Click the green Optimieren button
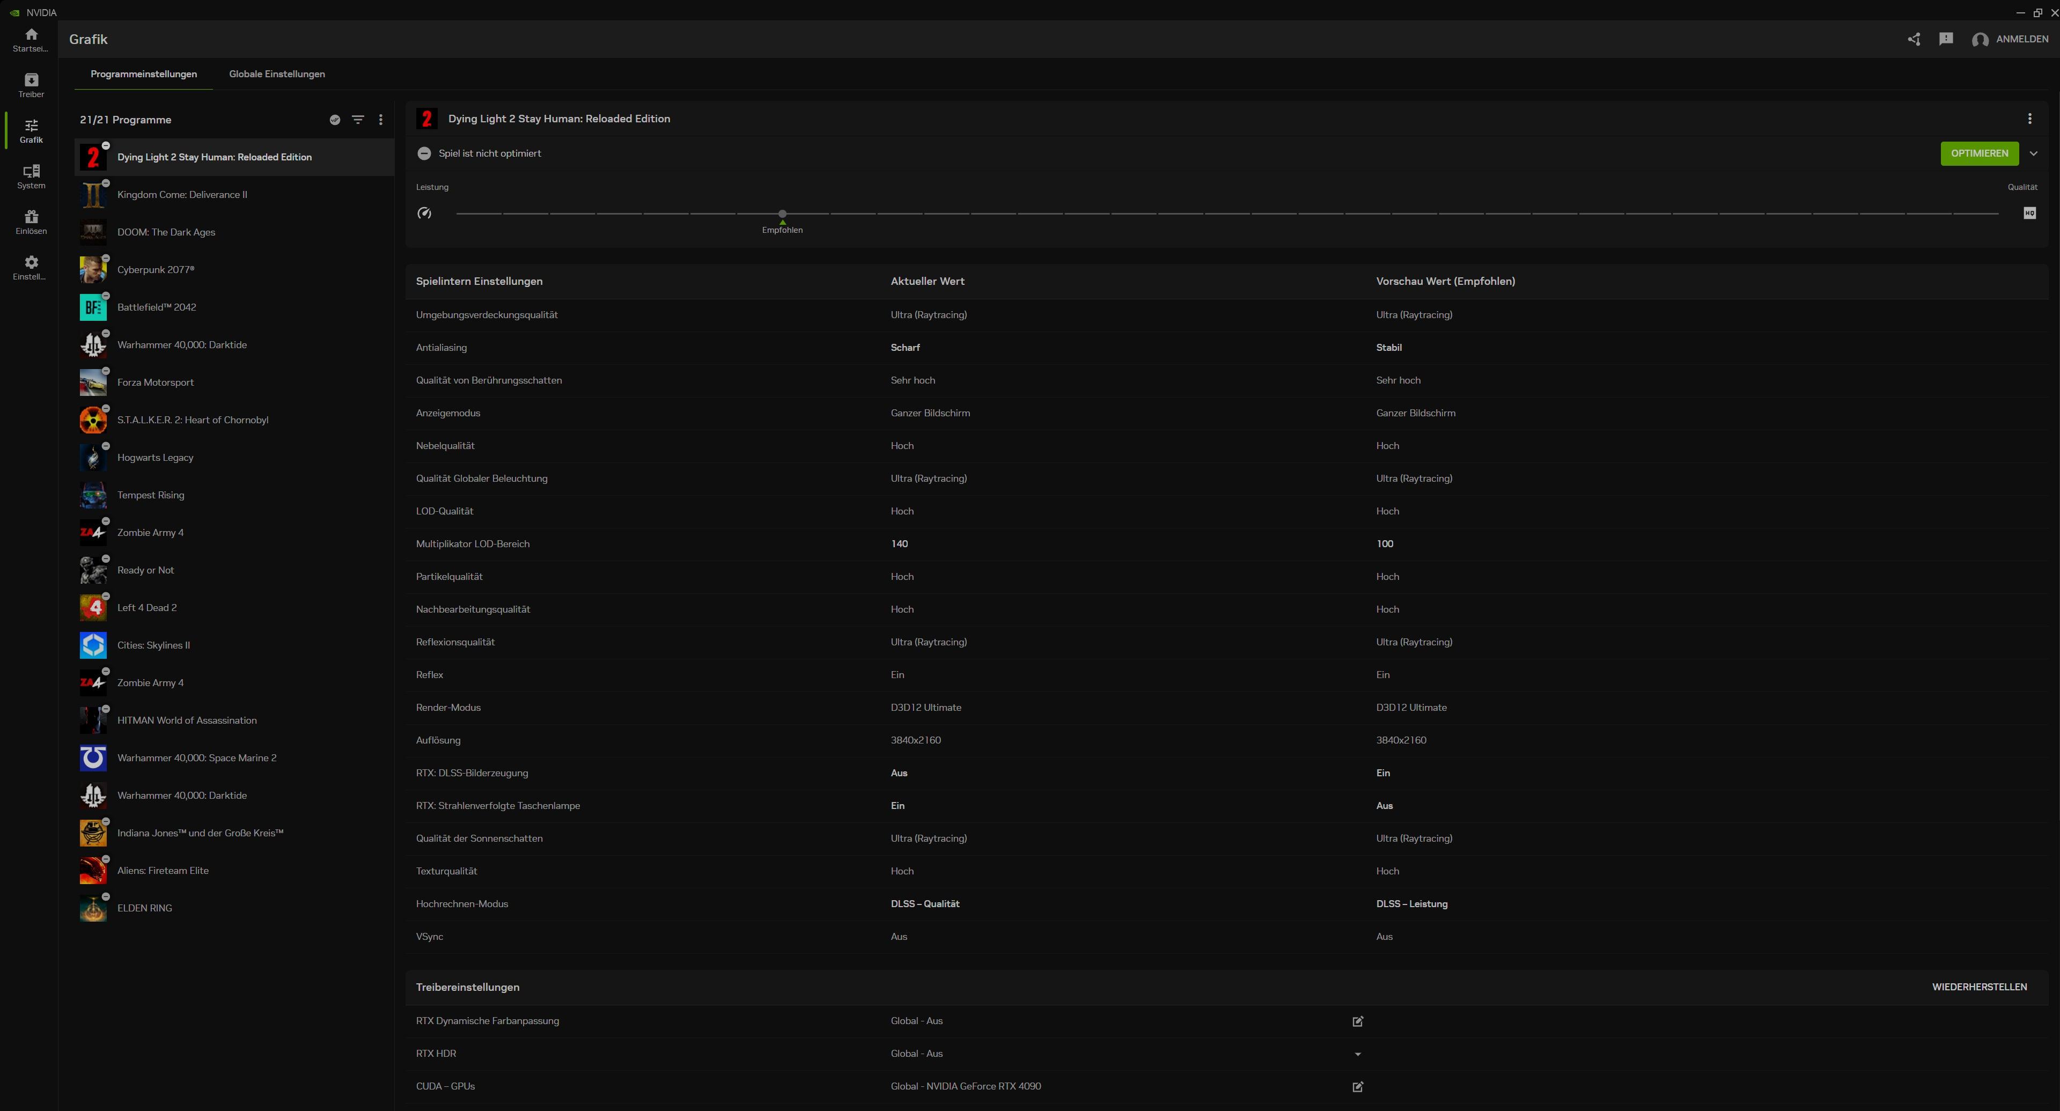This screenshot has width=2060, height=1111. click(1979, 153)
